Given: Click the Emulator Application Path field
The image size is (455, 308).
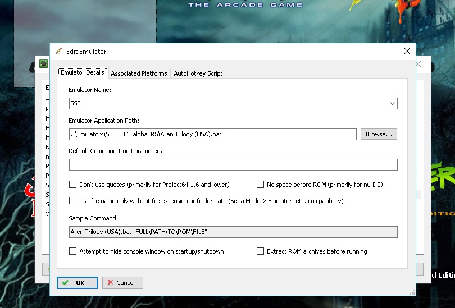Looking at the screenshot, I should pos(213,134).
